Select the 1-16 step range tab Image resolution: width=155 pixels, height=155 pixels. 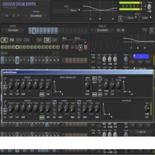pos(4,40)
